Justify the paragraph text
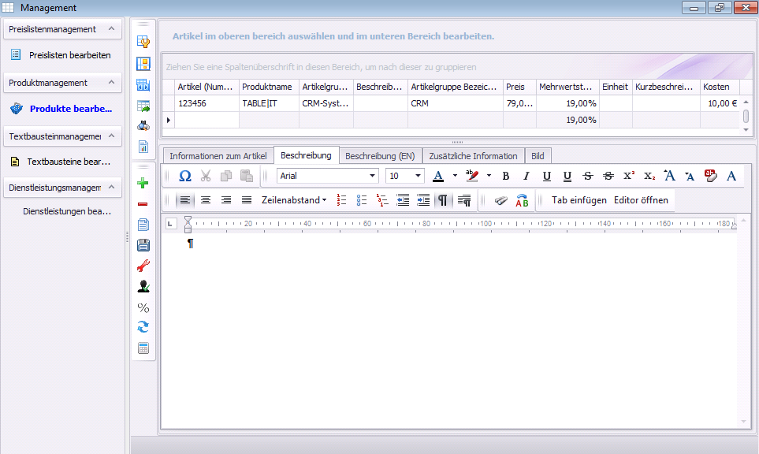The width and height of the screenshot is (759, 454). coord(247,200)
